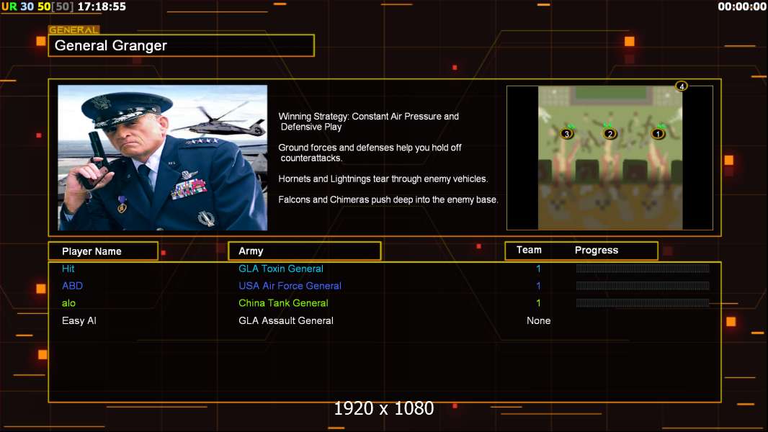Click the Player Name column header

(x=103, y=251)
